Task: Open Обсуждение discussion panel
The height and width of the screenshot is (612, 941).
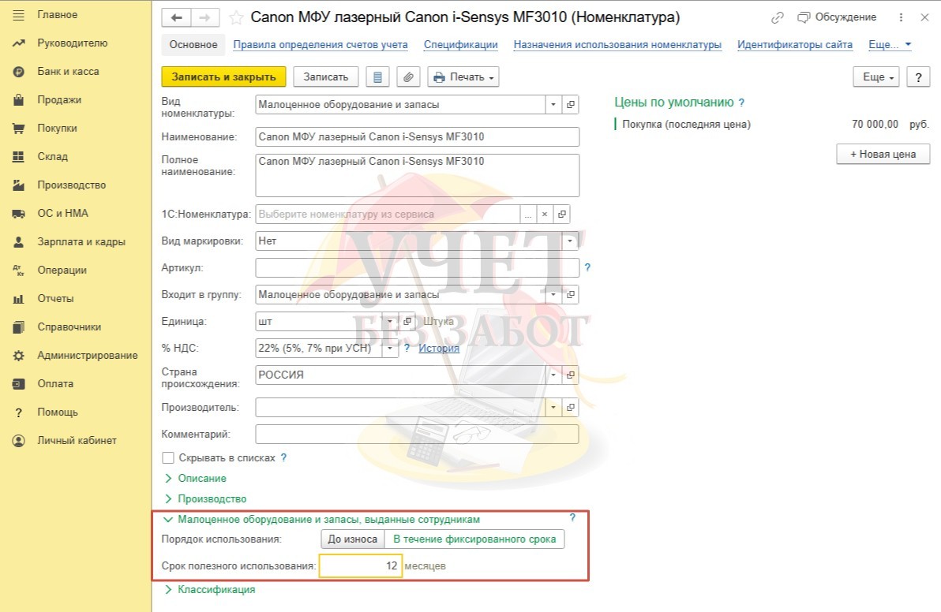Action: pyautogui.click(x=837, y=17)
